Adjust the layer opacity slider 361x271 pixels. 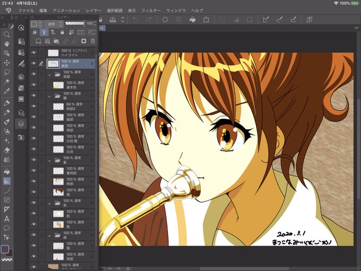click(75, 23)
